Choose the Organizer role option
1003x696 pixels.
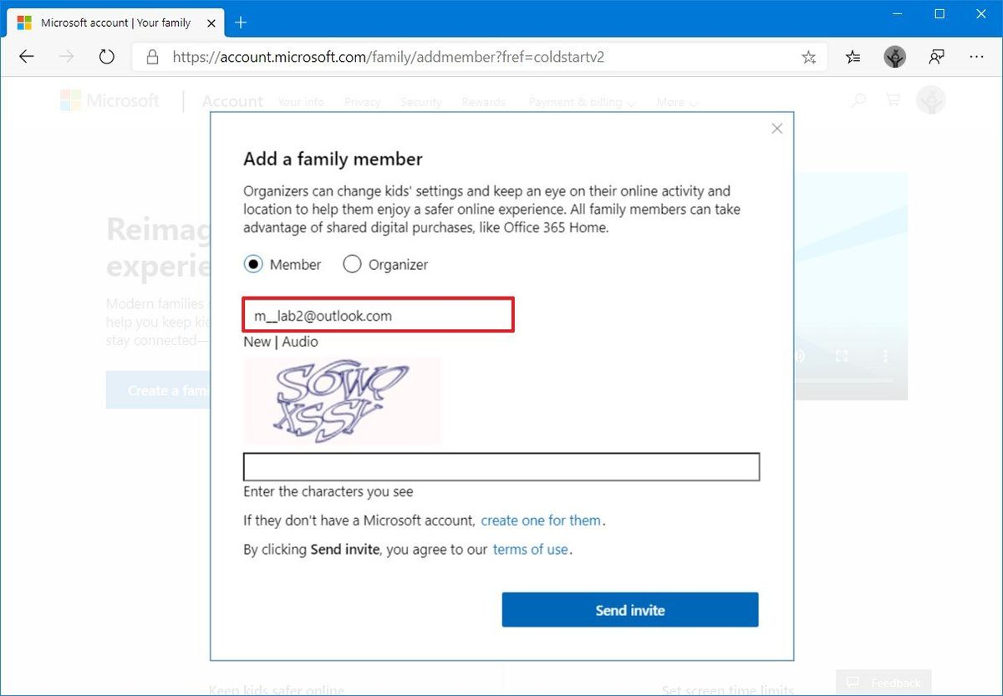click(352, 264)
